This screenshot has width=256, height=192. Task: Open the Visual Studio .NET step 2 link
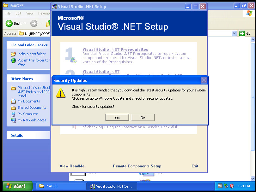tap(101, 72)
